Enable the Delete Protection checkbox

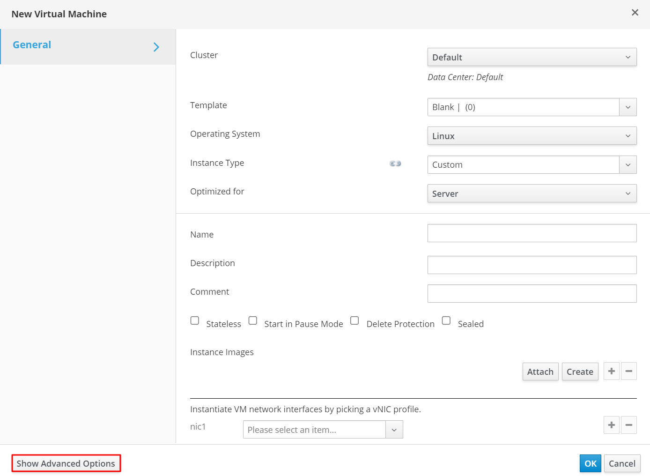click(355, 320)
